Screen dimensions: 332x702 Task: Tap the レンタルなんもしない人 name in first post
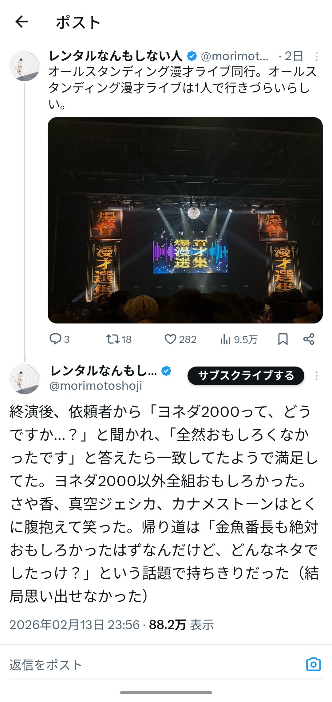click(116, 56)
